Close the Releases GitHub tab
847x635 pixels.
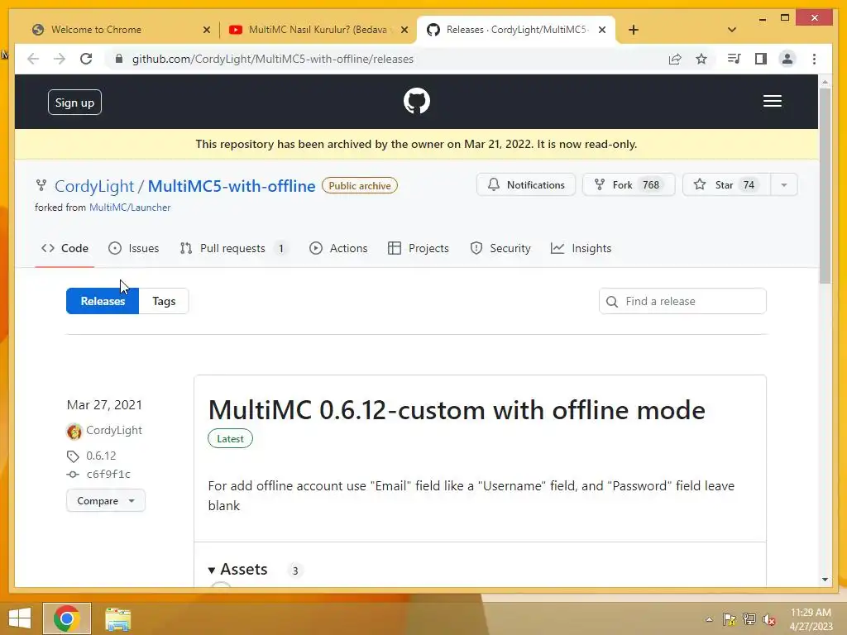[x=602, y=30]
